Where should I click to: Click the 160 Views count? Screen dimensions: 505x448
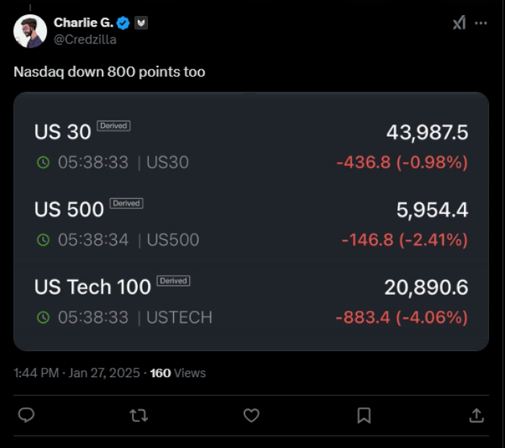click(177, 373)
